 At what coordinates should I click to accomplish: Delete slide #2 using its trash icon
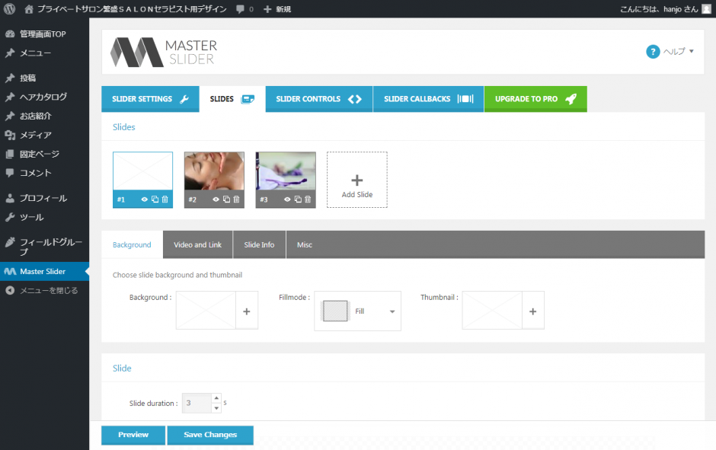pyautogui.click(x=236, y=199)
